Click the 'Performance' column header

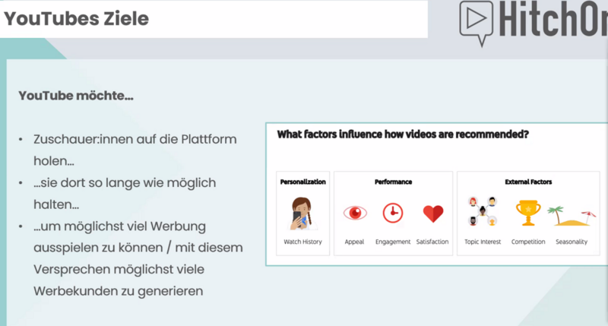click(x=393, y=182)
